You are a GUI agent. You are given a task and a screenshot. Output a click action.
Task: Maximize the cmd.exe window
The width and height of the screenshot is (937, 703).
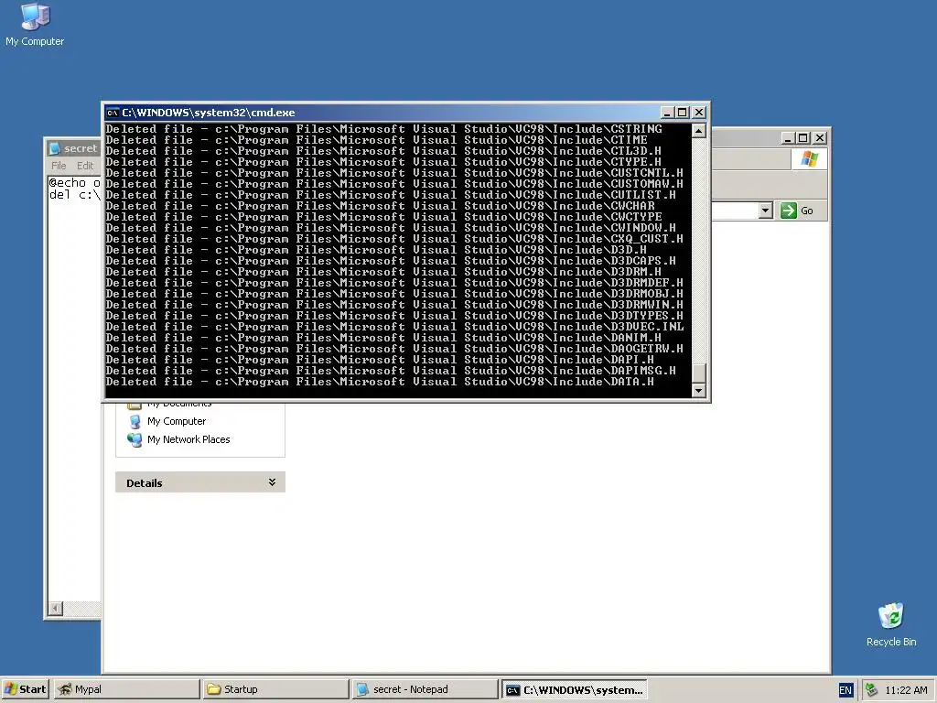(x=683, y=113)
